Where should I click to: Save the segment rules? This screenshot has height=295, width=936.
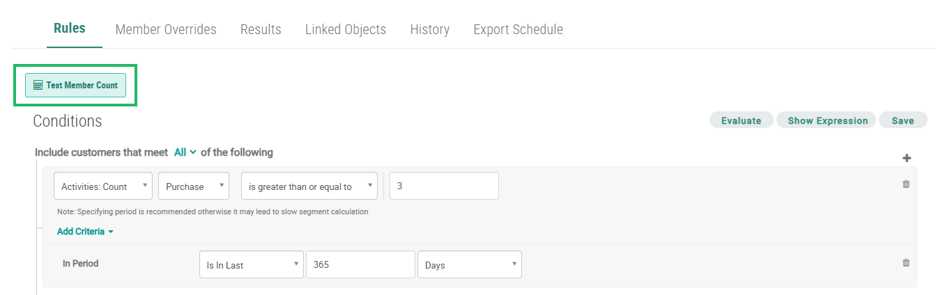point(903,120)
